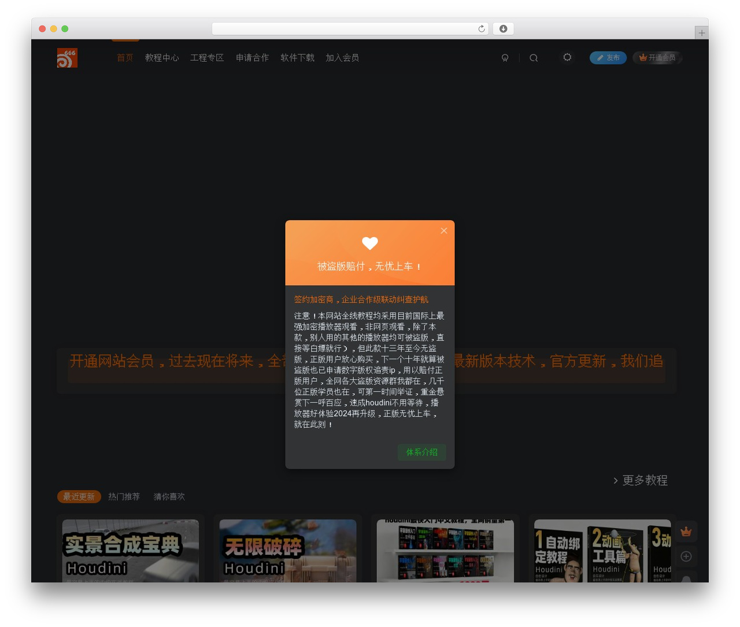Image resolution: width=740 pixels, height=627 pixels.
Task: Click popup title 被盗版赔付，无忧上车
Action: point(369,266)
